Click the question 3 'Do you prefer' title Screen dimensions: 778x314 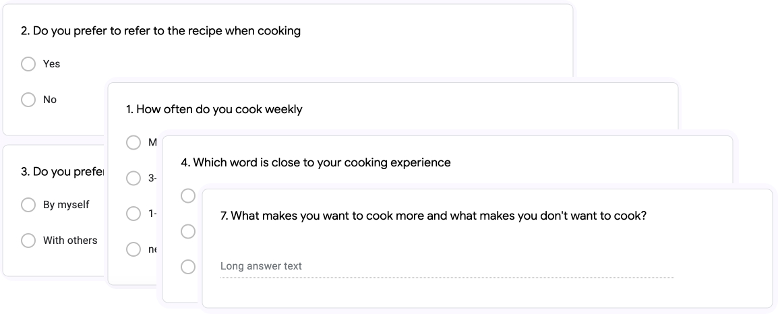(63, 172)
